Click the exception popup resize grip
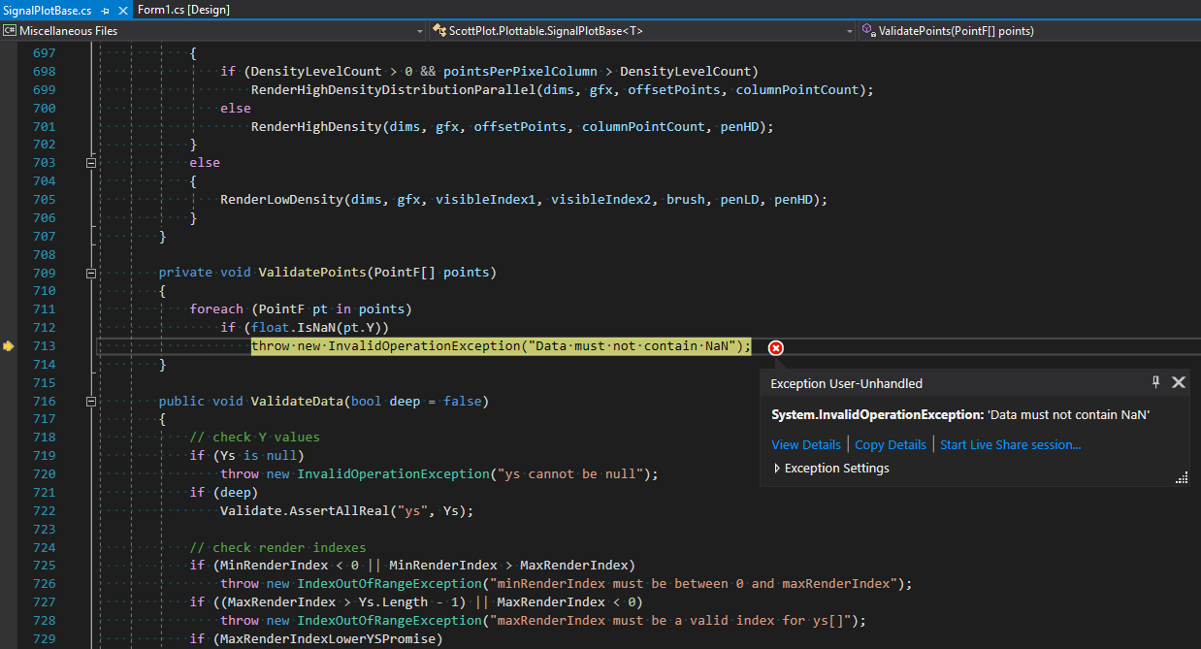Screen dimensions: 1201x649 [x=1182, y=477]
